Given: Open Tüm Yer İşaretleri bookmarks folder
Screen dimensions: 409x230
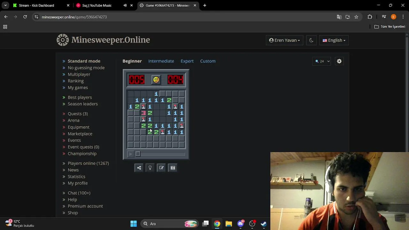Looking at the screenshot, I should (x=390, y=27).
